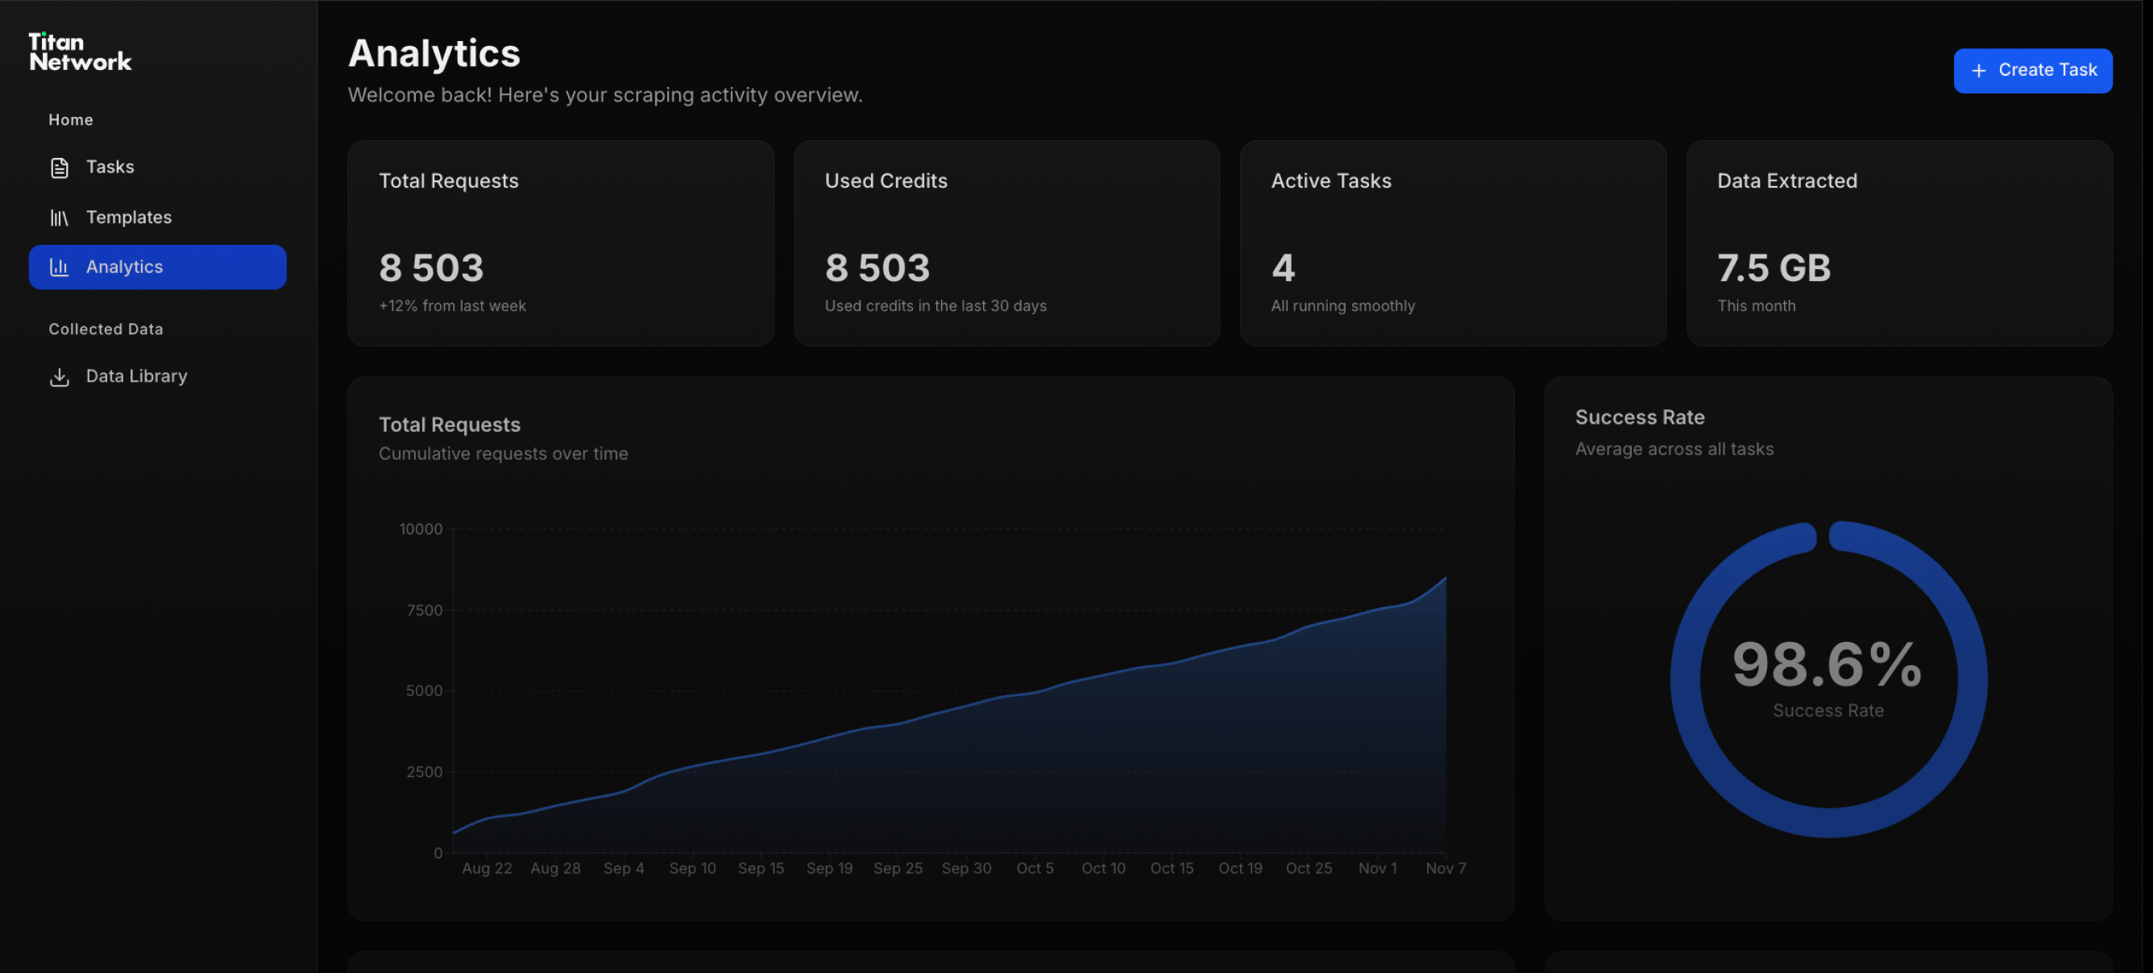The width and height of the screenshot is (2153, 973).
Task: Click the 98.6% success rate value
Action: pyautogui.click(x=1827, y=664)
